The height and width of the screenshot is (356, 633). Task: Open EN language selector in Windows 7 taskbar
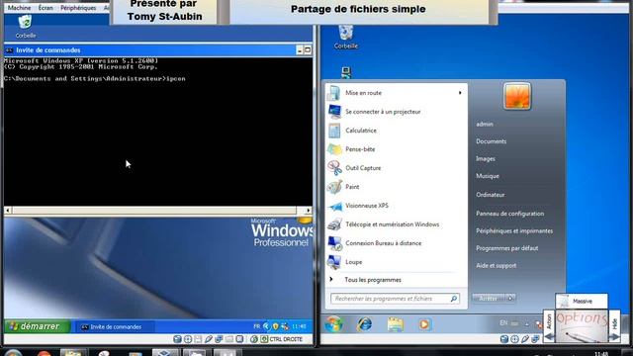[x=503, y=323]
